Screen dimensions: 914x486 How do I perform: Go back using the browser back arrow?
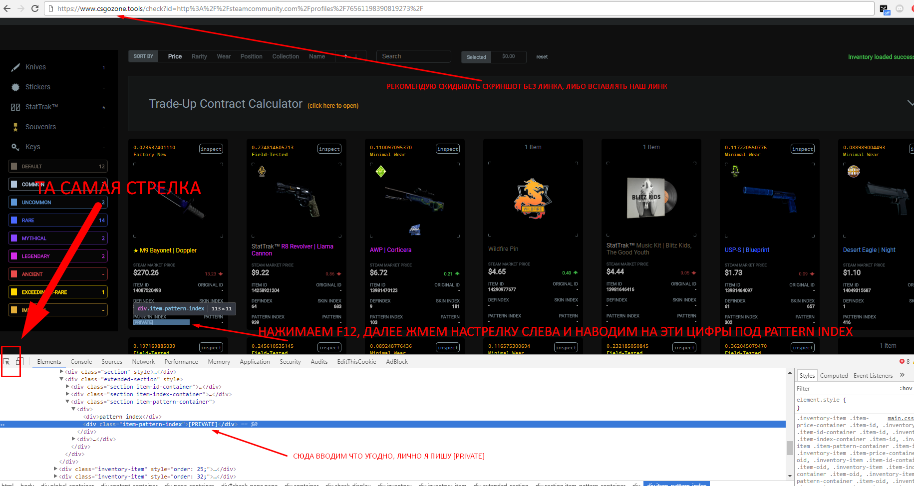point(7,8)
